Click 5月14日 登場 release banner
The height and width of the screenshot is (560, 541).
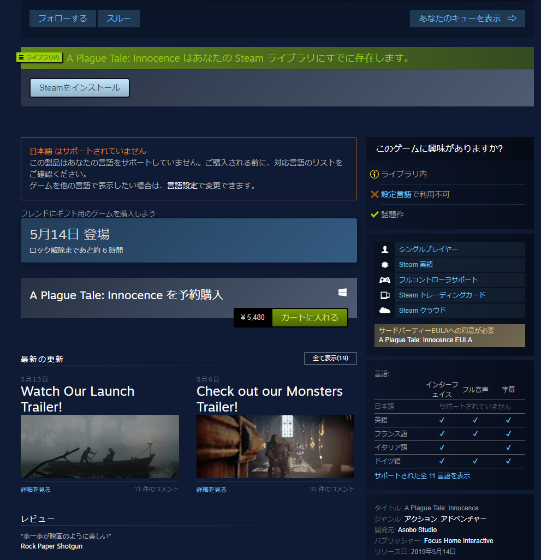coord(189,240)
